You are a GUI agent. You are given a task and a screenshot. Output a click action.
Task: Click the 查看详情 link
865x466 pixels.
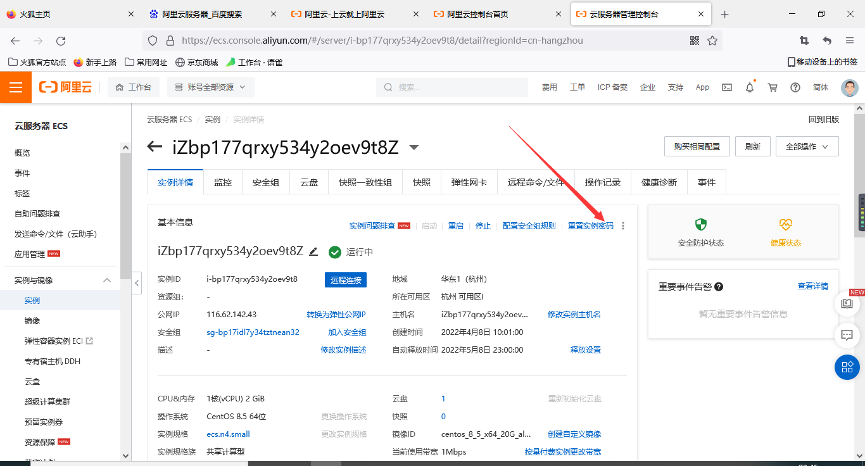click(x=813, y=287)
